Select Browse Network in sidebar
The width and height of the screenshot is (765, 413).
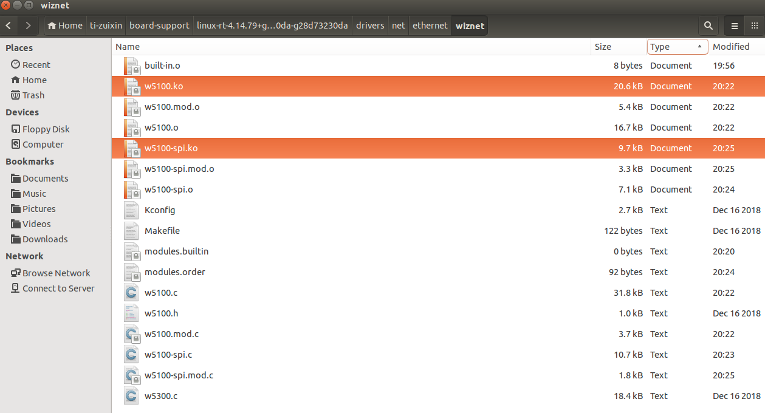(50, 273)
